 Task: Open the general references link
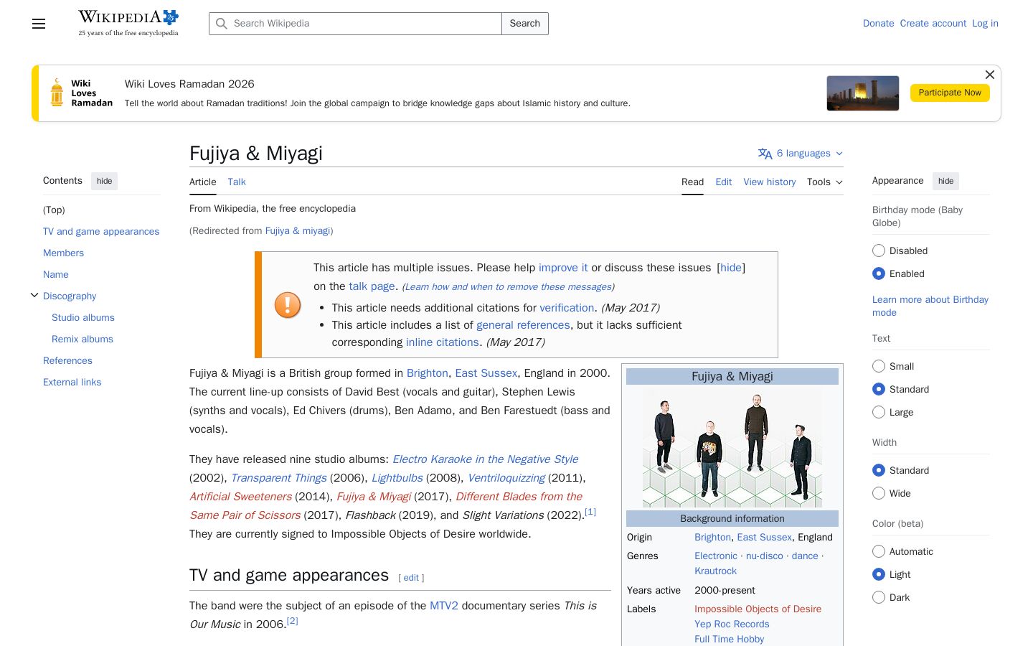(523, 325)
